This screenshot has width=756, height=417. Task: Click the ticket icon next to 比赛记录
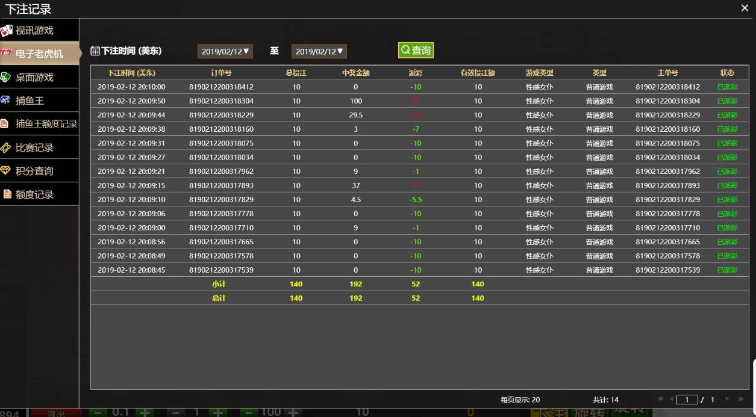click(6, 147)
